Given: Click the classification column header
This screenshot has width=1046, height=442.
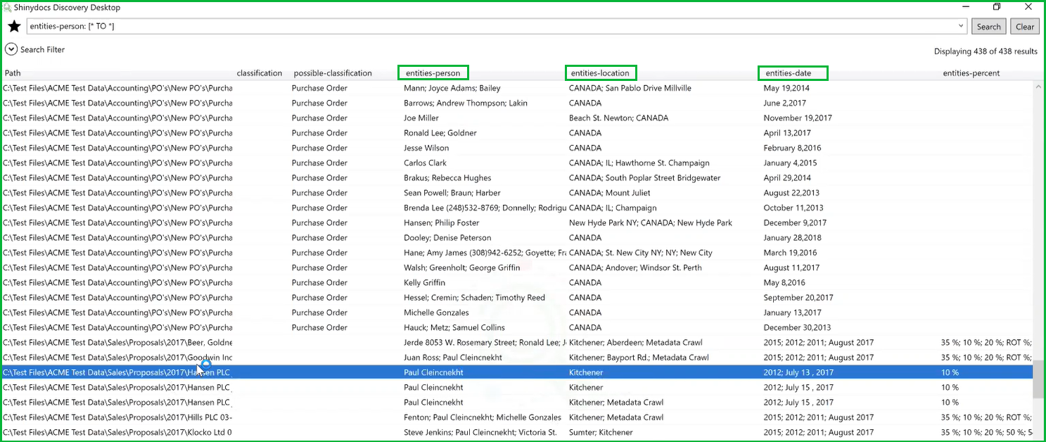Looking at the screenshot, I should (260, 73).
